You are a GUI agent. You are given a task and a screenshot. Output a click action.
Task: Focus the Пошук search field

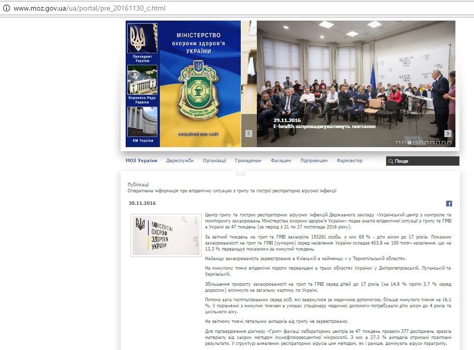(x=423, y=161)
